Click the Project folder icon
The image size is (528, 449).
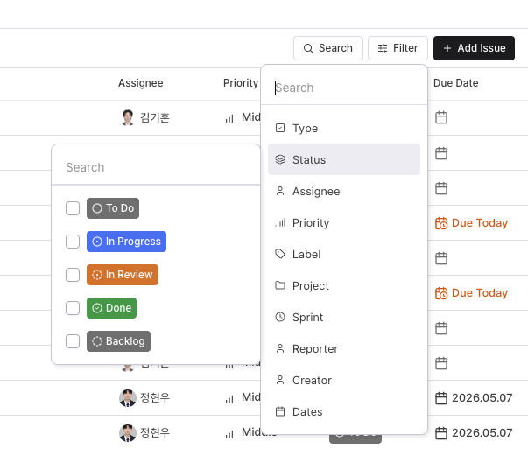(x=280, y=285)
